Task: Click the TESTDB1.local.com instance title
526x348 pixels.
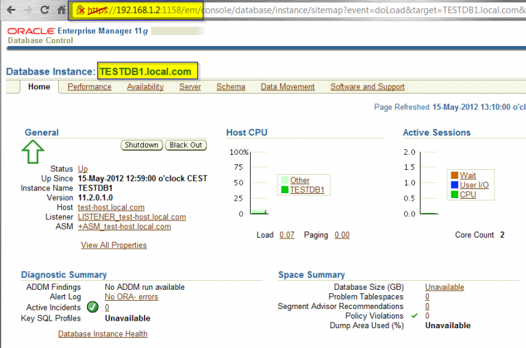Action: point(146,71)
